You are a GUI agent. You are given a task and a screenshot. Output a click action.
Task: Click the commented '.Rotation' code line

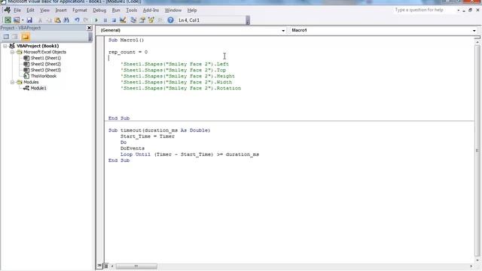pos(181,88)
